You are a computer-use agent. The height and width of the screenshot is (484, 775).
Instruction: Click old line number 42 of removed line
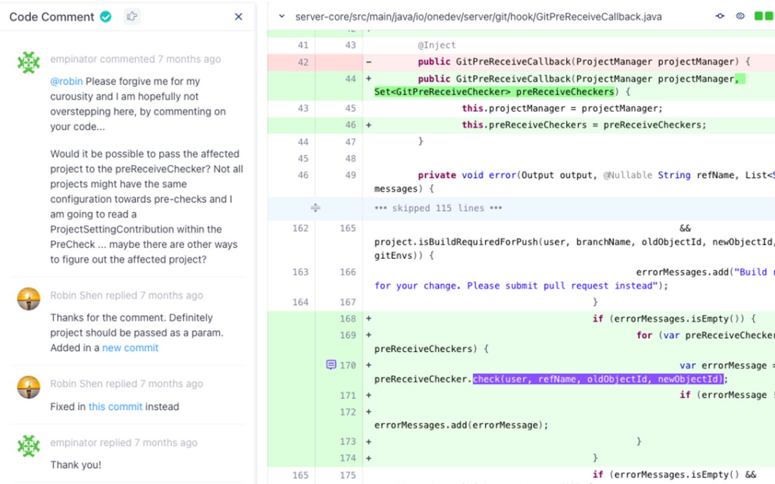click(x=303, y=62)
